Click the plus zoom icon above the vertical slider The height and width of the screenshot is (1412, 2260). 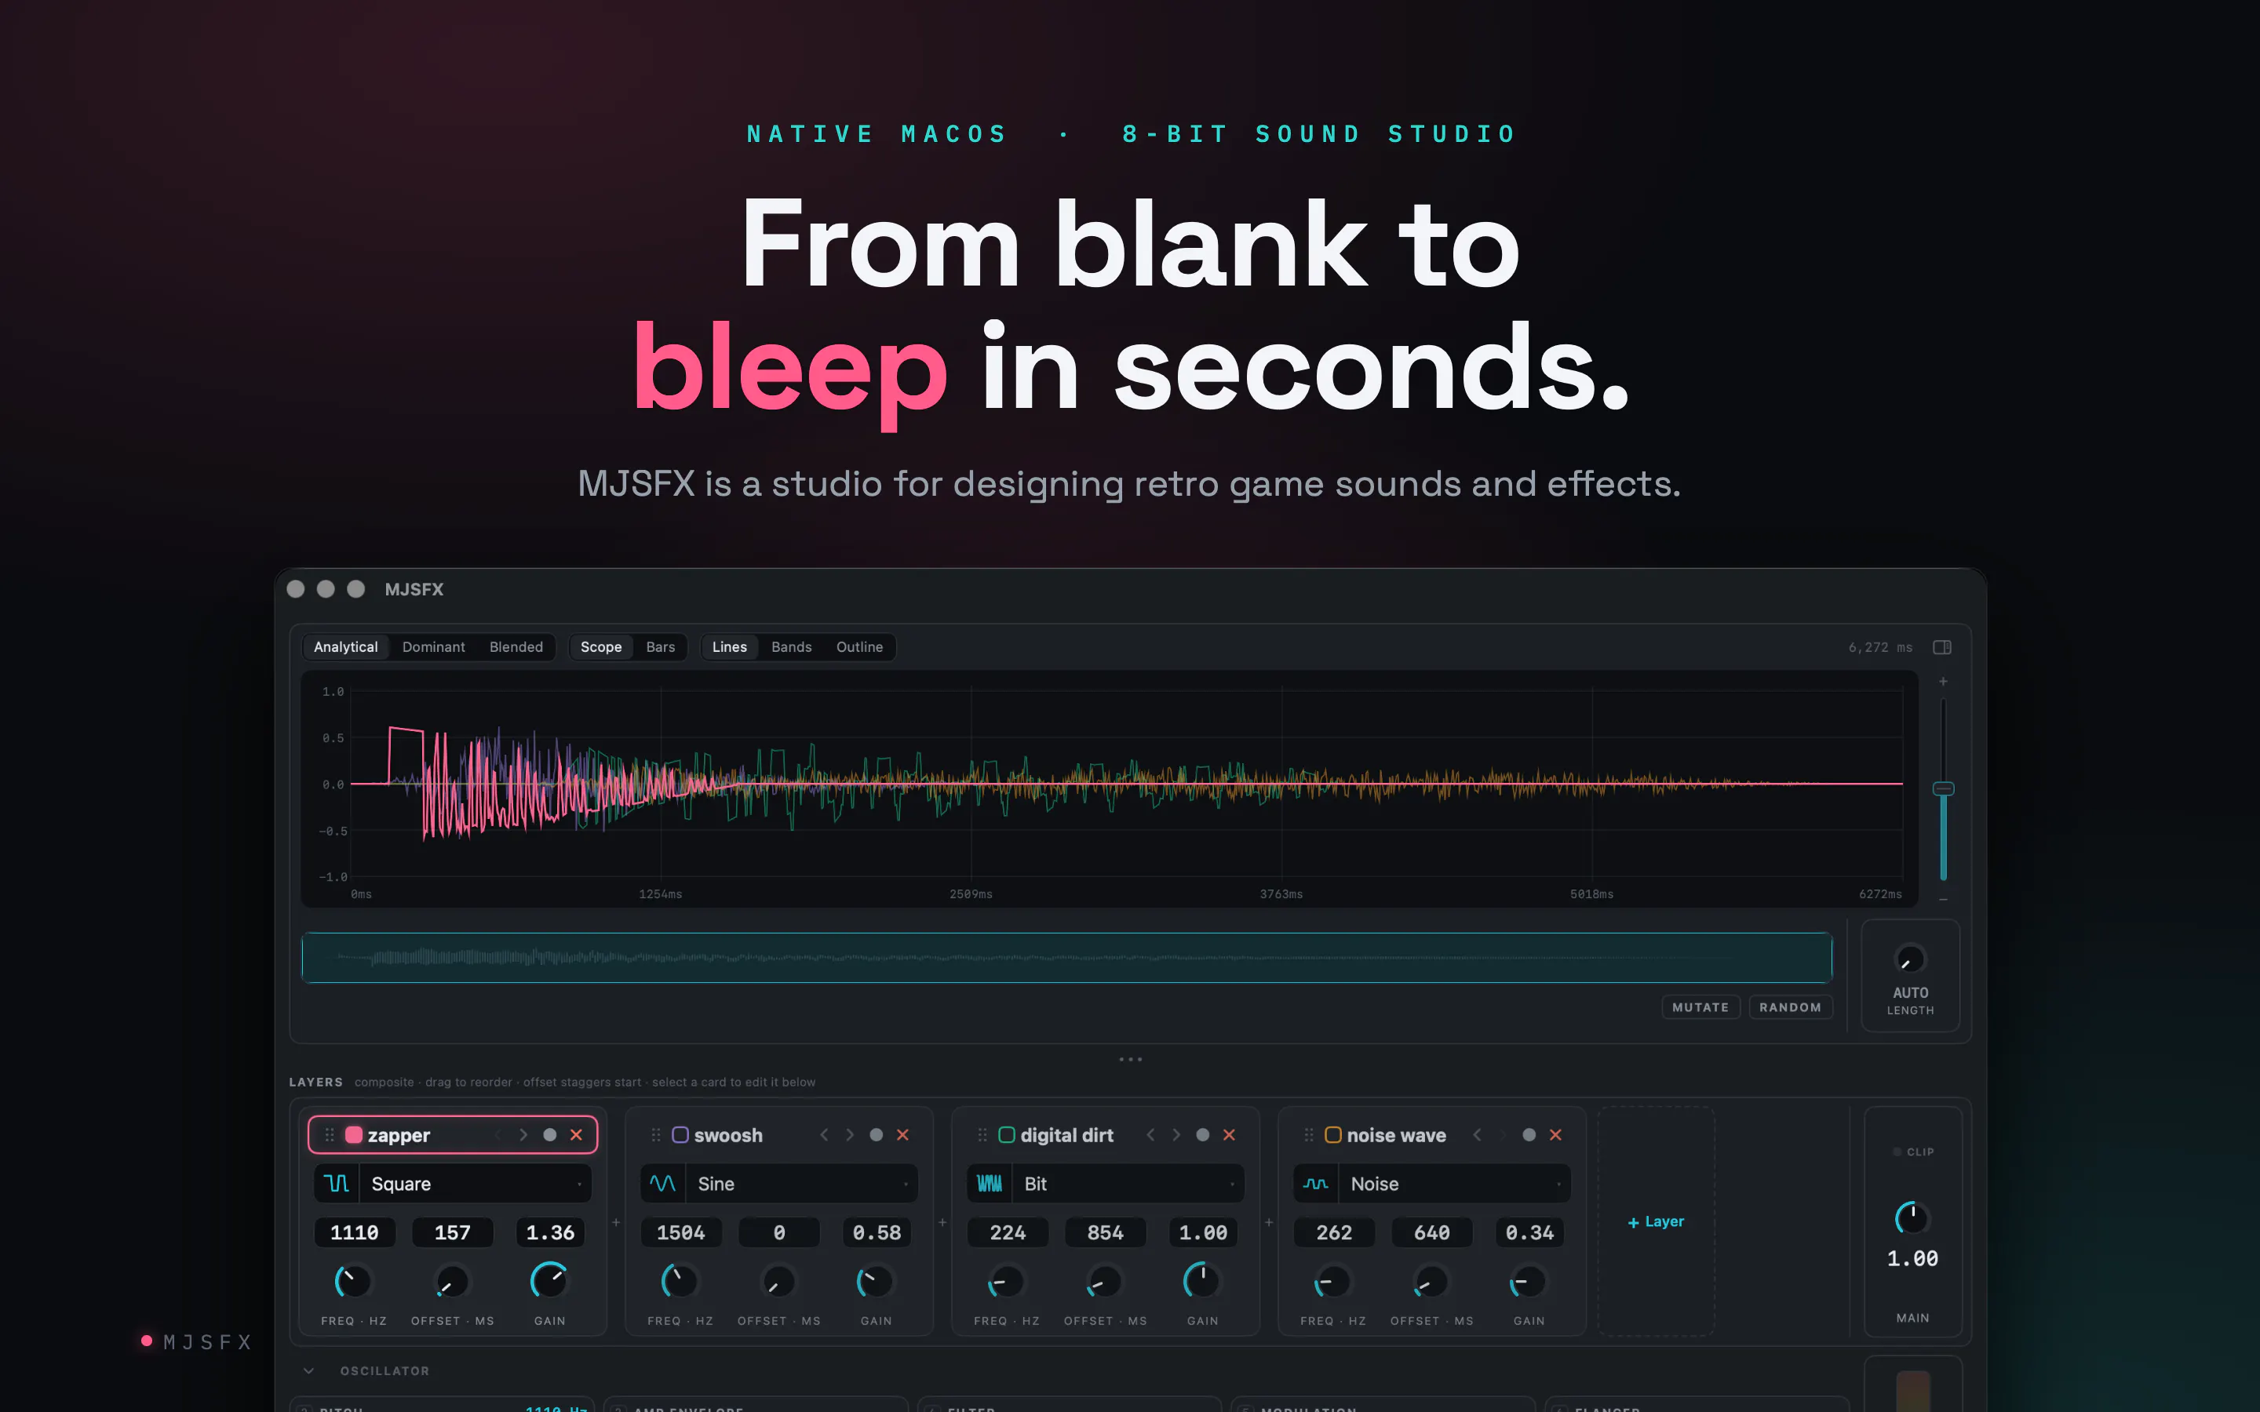click(x=1944, y=682)
